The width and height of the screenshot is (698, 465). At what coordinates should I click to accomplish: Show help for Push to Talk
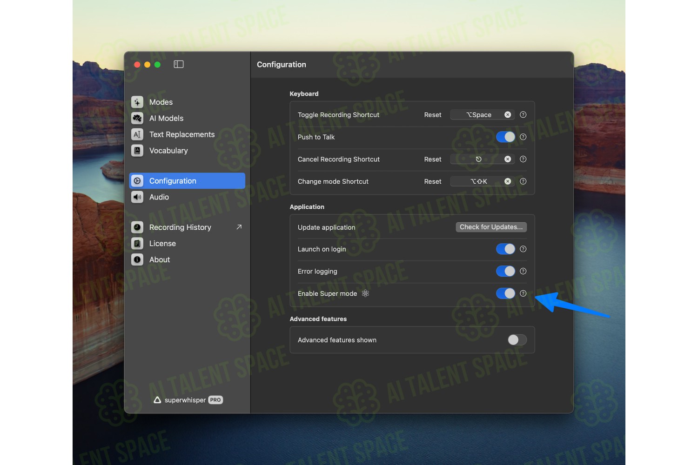[523, 137]
